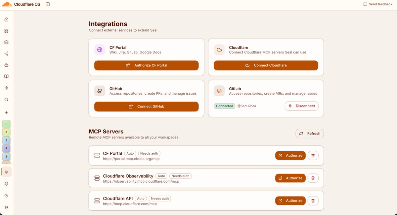Image resolution: width=397 pixels, height=215 pixels.
Task: Click the Cloudflare OS title text
Action: [x=27, y=4]
